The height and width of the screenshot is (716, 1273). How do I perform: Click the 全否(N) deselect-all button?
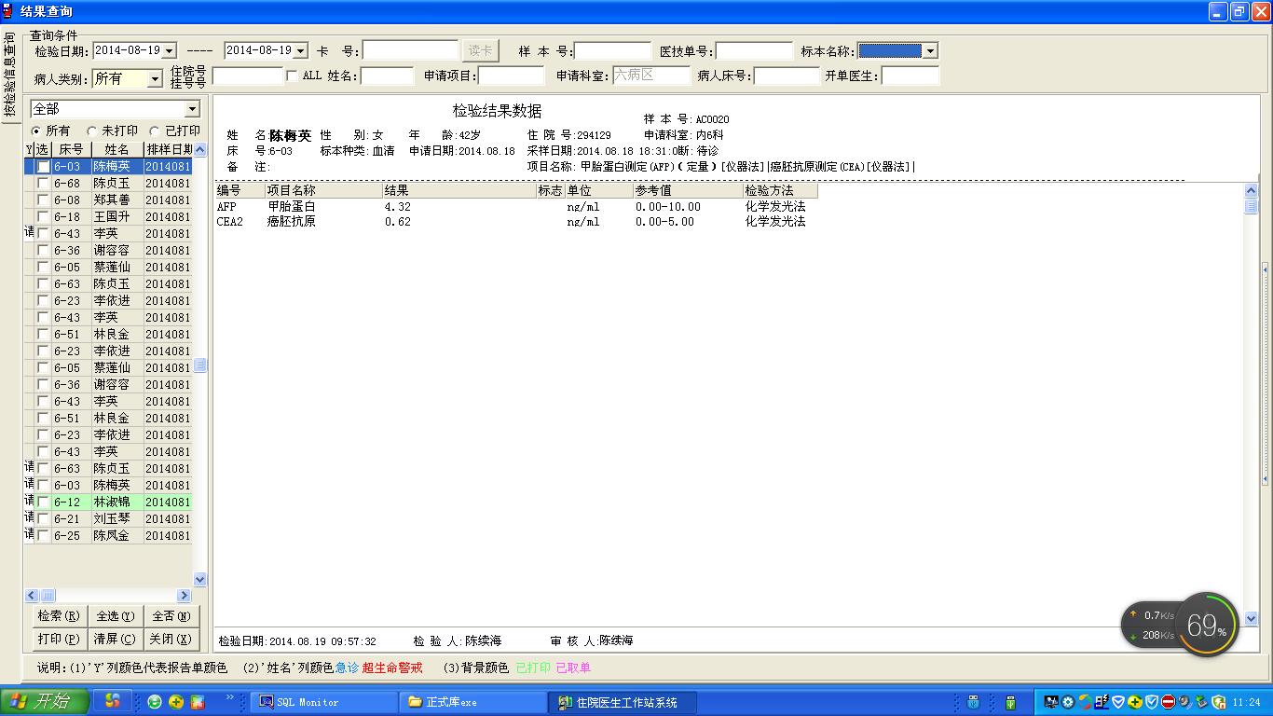point(171,616)
